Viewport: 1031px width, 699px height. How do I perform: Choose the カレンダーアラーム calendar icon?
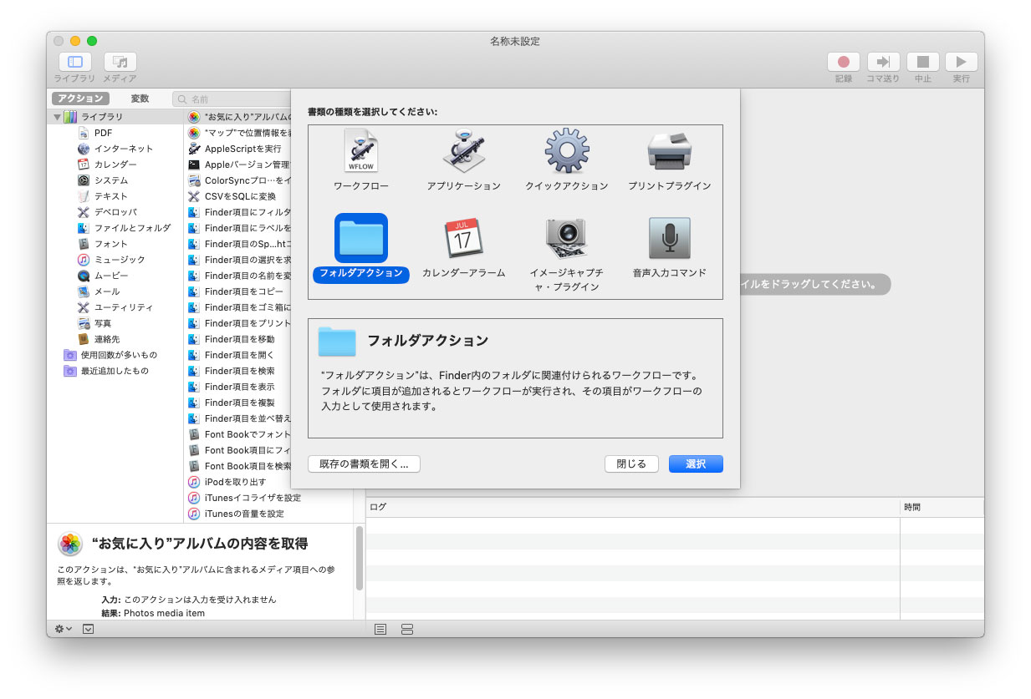464,239
